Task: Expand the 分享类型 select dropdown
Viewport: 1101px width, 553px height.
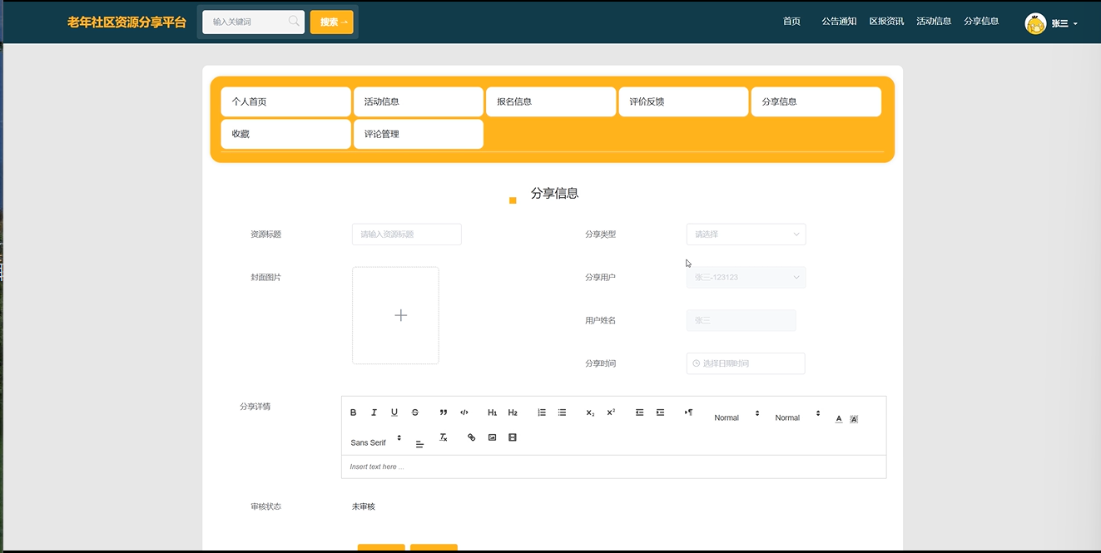Action: click(x=746, y=235)
